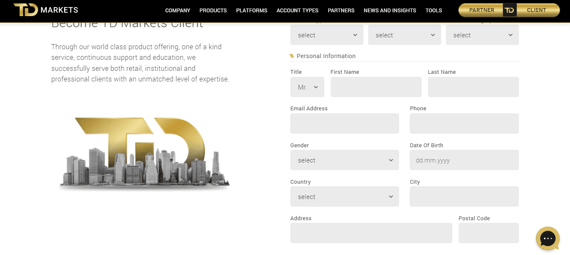Image resolution: width=570 pixels, height=255 pixels.
Task: Focus the Date Of Birth field
Action: pos(464,160)
